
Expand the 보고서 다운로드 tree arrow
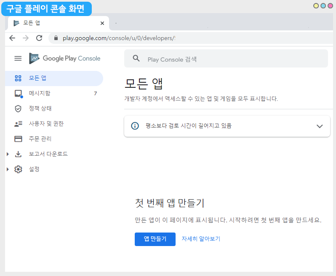[x=8, y=154]
